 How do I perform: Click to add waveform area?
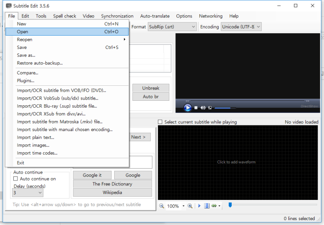tap(238, 162)
